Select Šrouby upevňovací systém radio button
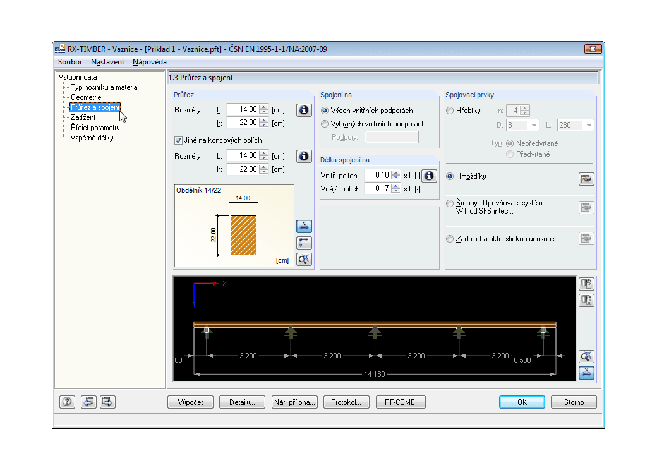The height and width of the screenshot is (470, 657). tap(450, 203)
